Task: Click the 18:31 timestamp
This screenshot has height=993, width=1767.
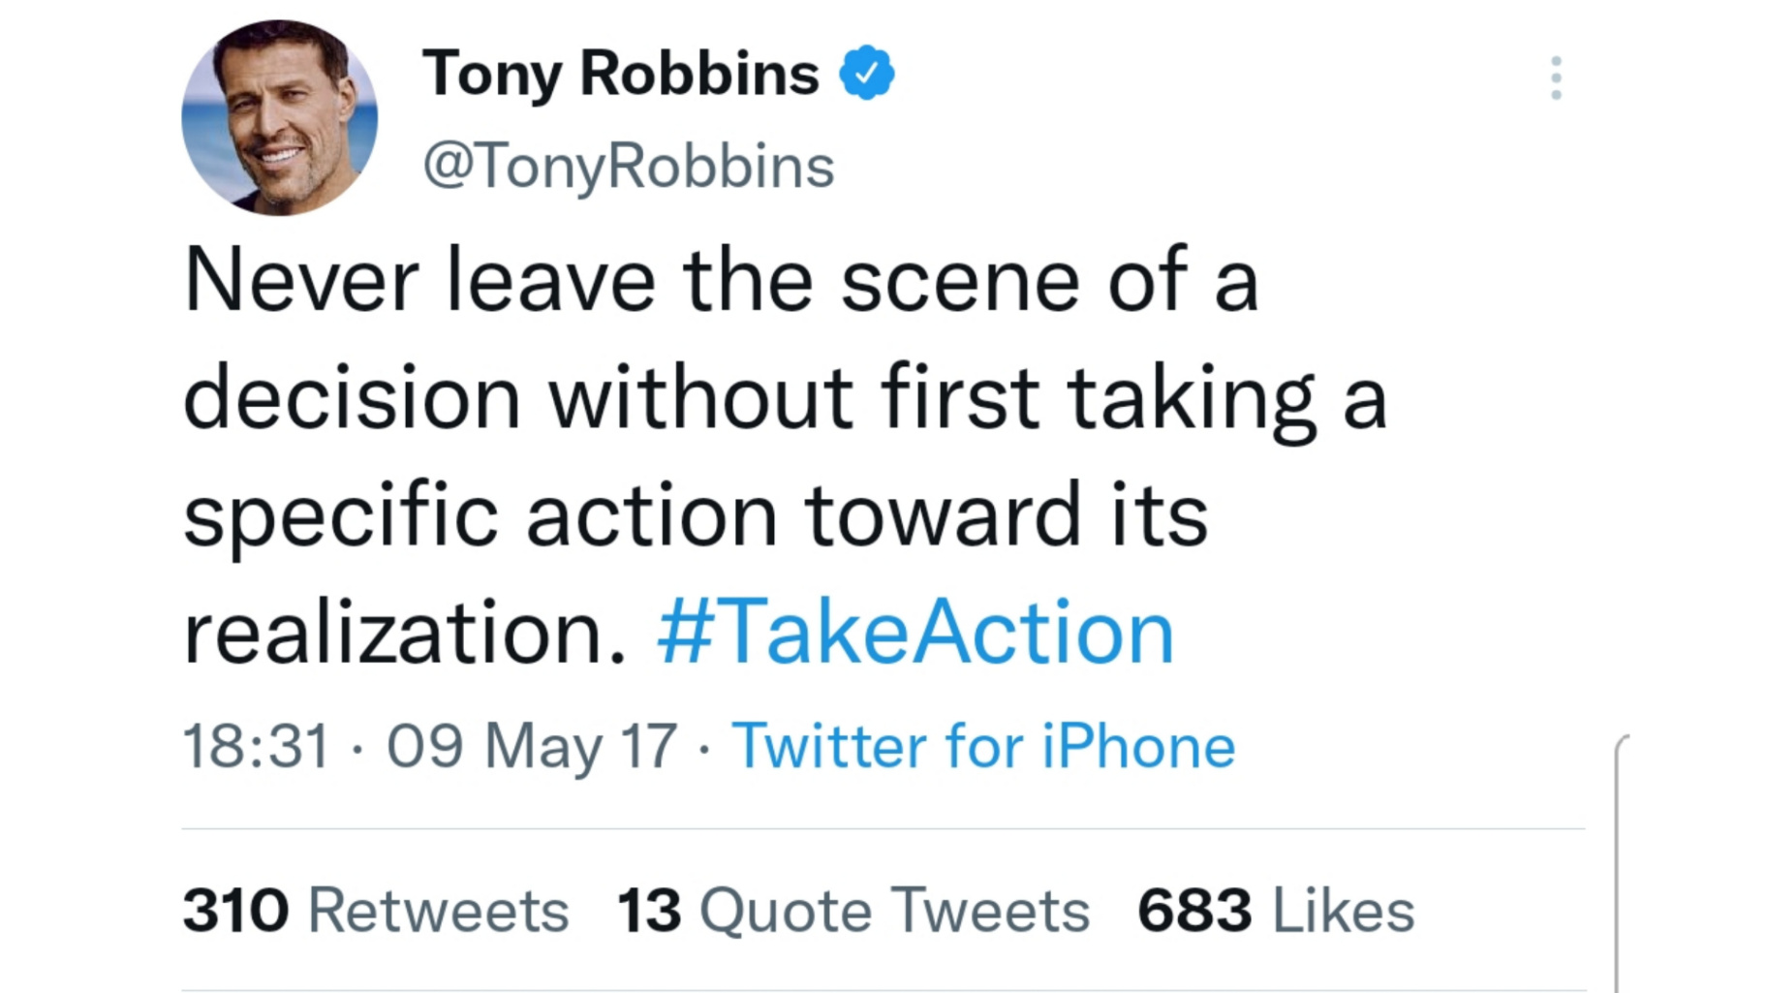Action: tap(256, 746)
